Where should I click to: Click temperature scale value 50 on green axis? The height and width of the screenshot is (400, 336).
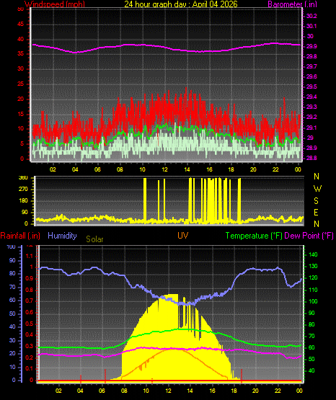(x=311, y=359)
